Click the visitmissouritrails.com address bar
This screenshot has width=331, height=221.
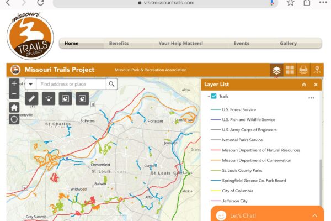pos(165,3)
